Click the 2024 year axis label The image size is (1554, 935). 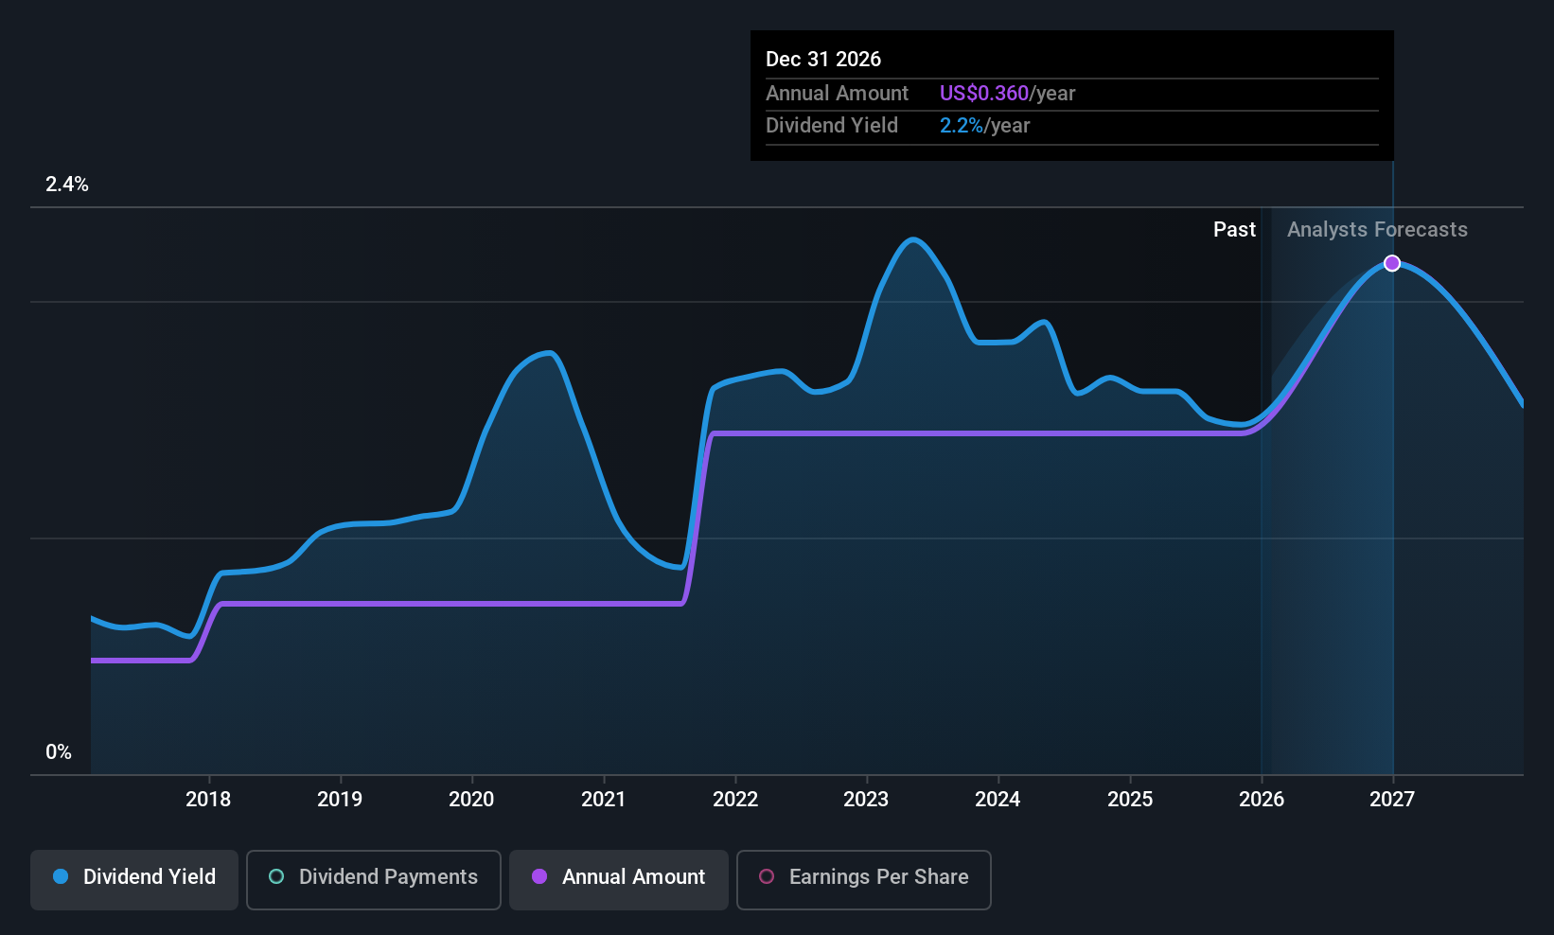click(998, 799)
